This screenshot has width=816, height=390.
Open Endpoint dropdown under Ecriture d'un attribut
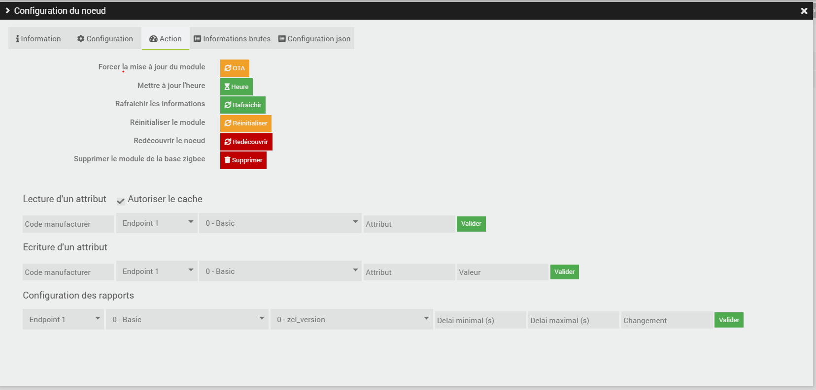(157, 271)
